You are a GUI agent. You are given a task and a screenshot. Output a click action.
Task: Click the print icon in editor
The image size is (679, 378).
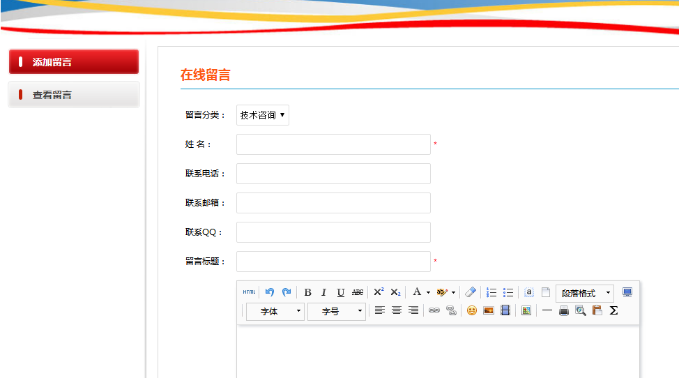click(564, 310)
